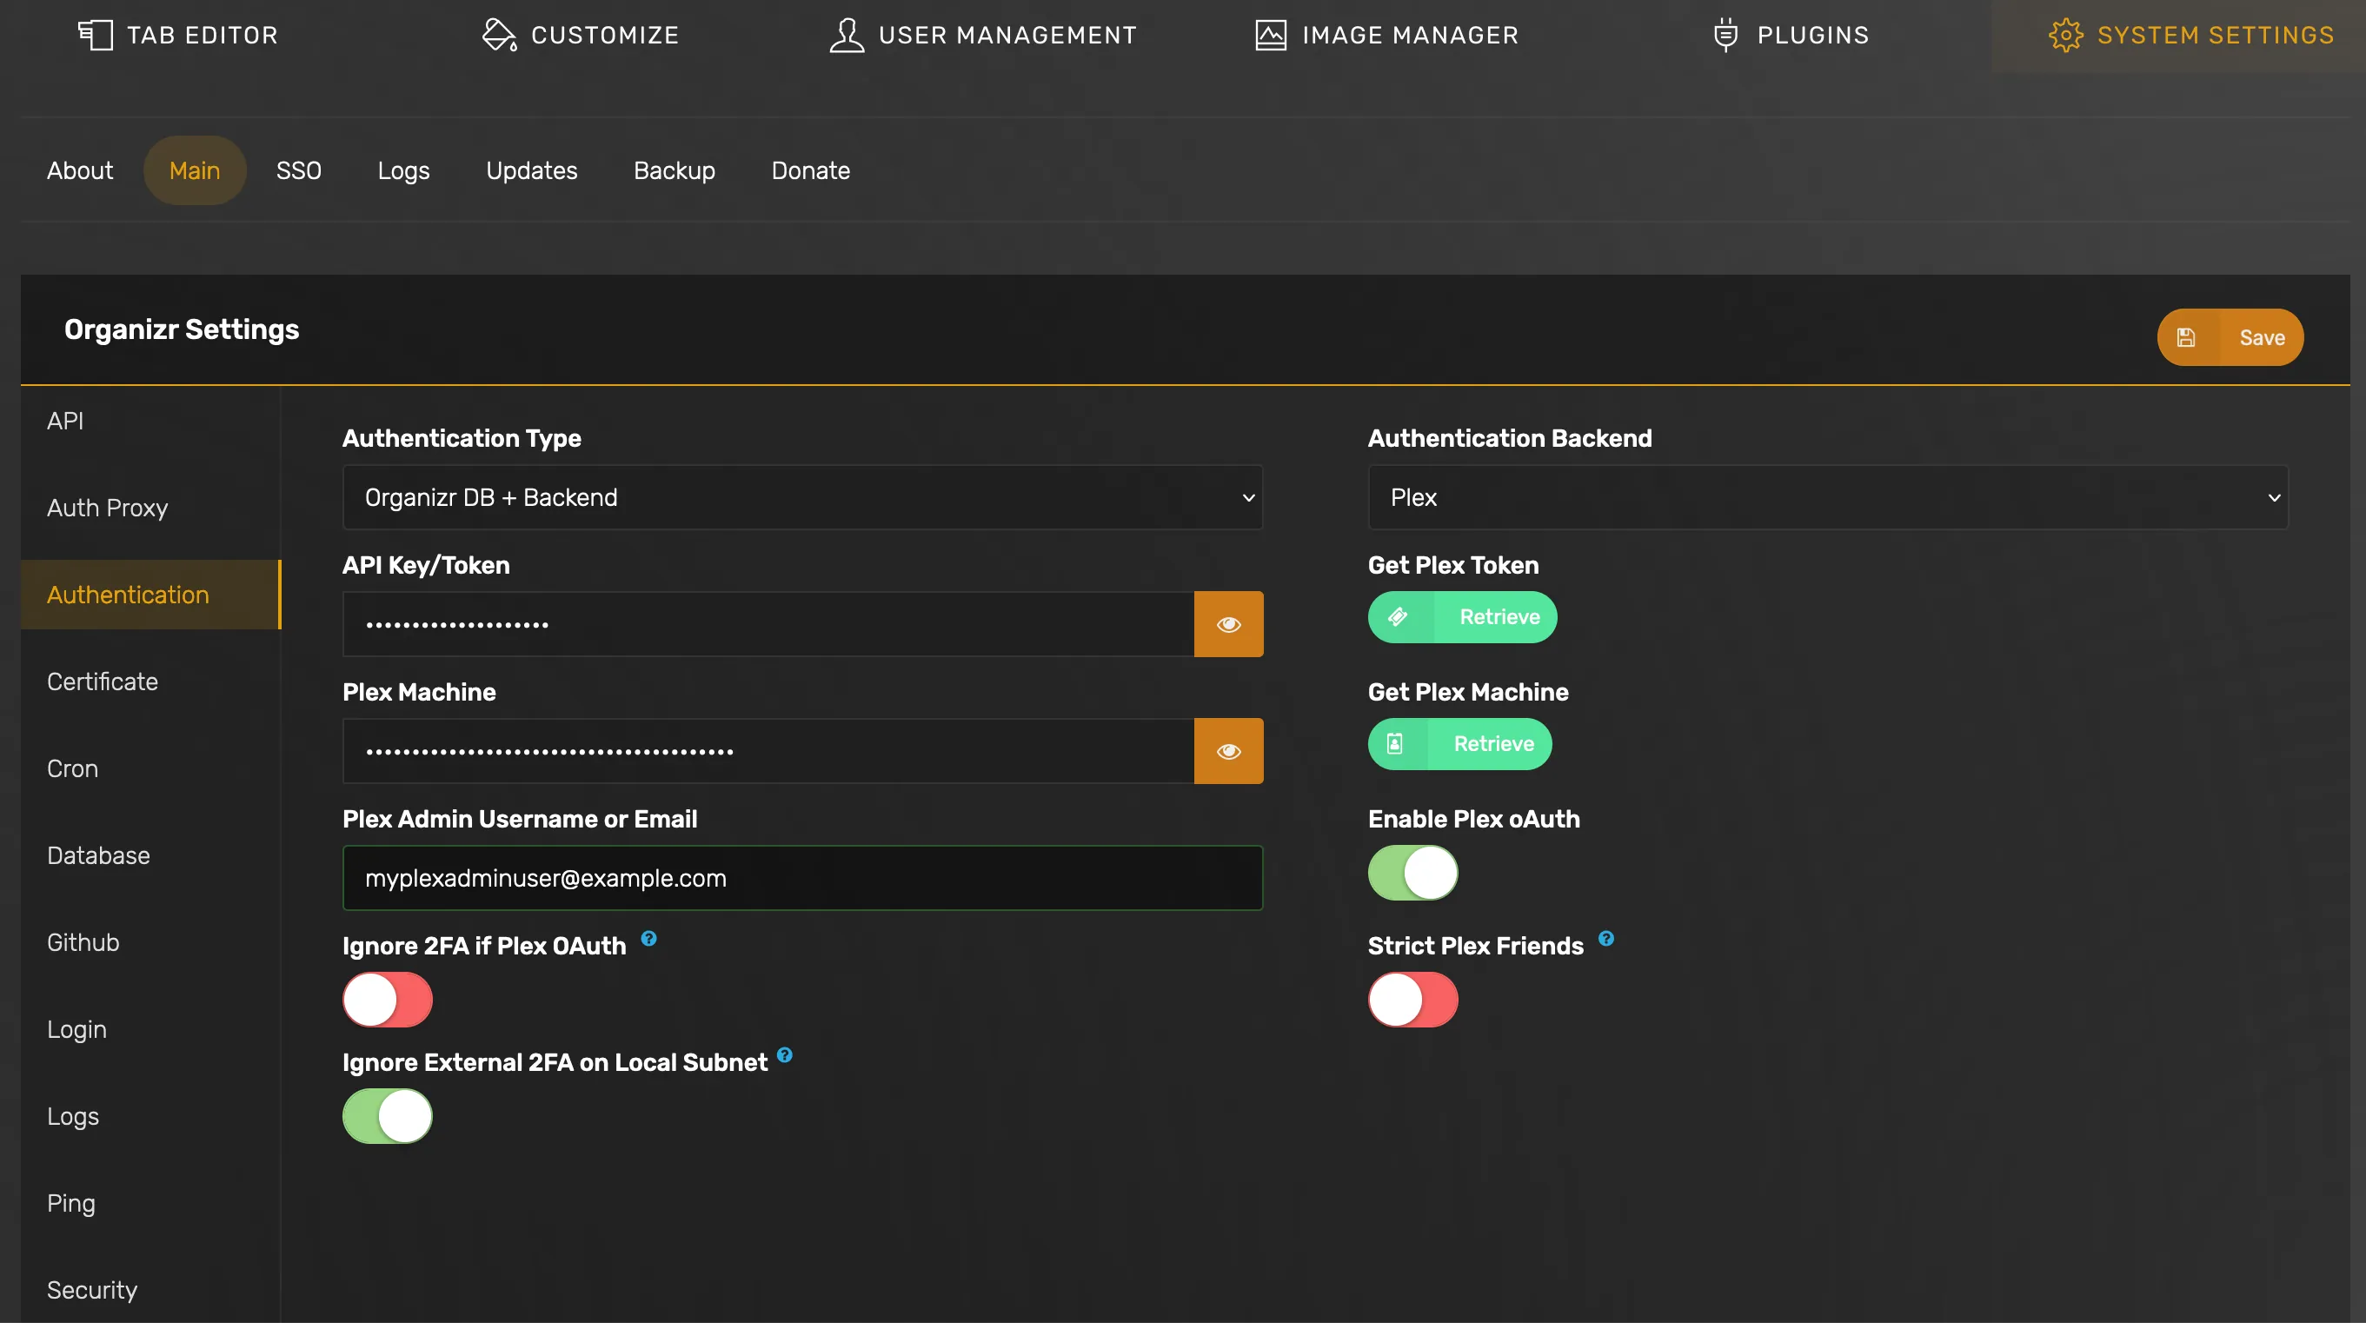Open System Settings
The image size is (2366, 1323).
[x=2192, y=35]
